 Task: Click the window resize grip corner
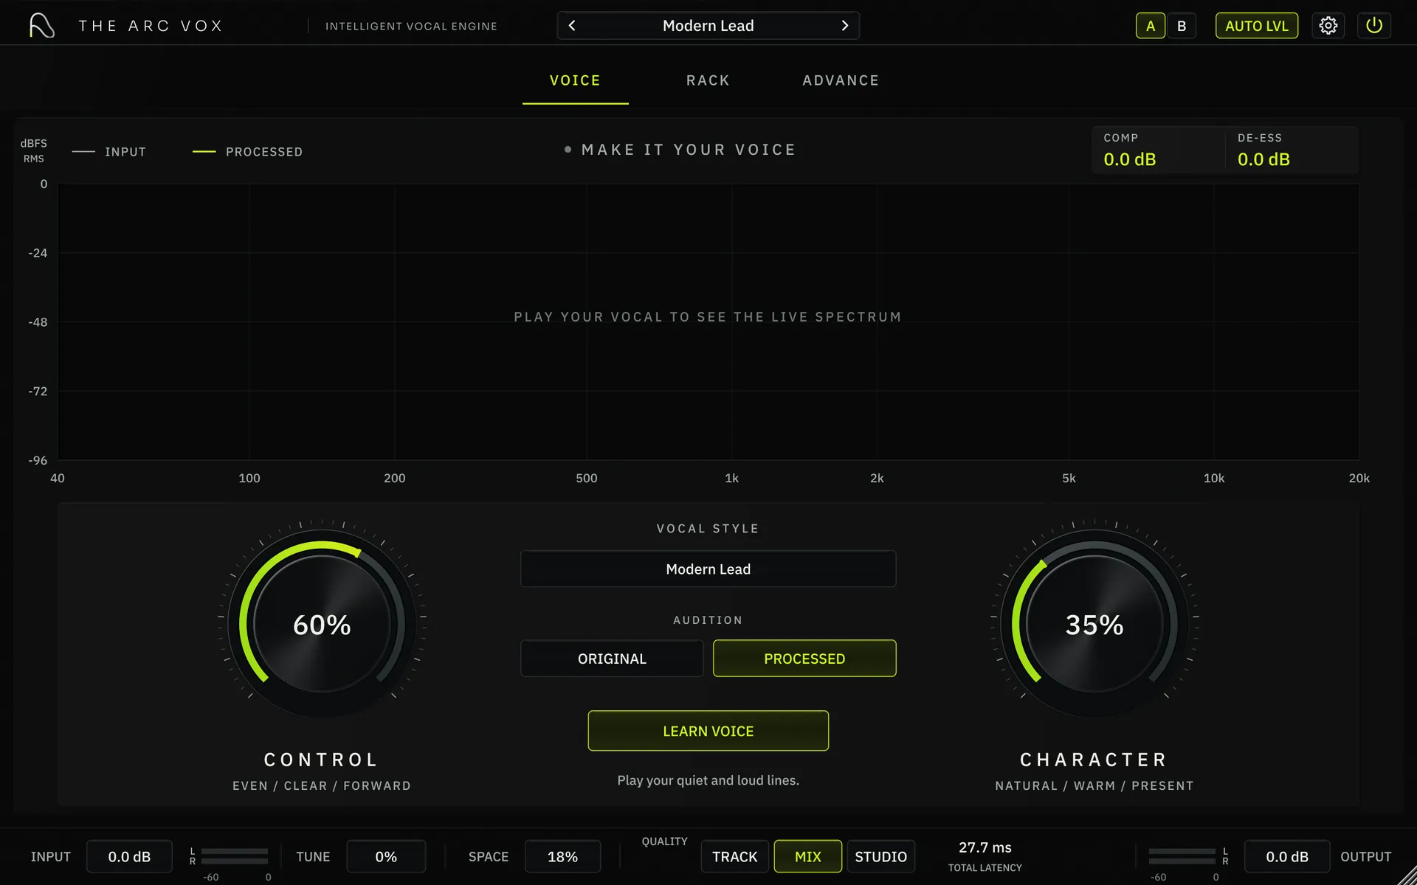[1407, 875]
